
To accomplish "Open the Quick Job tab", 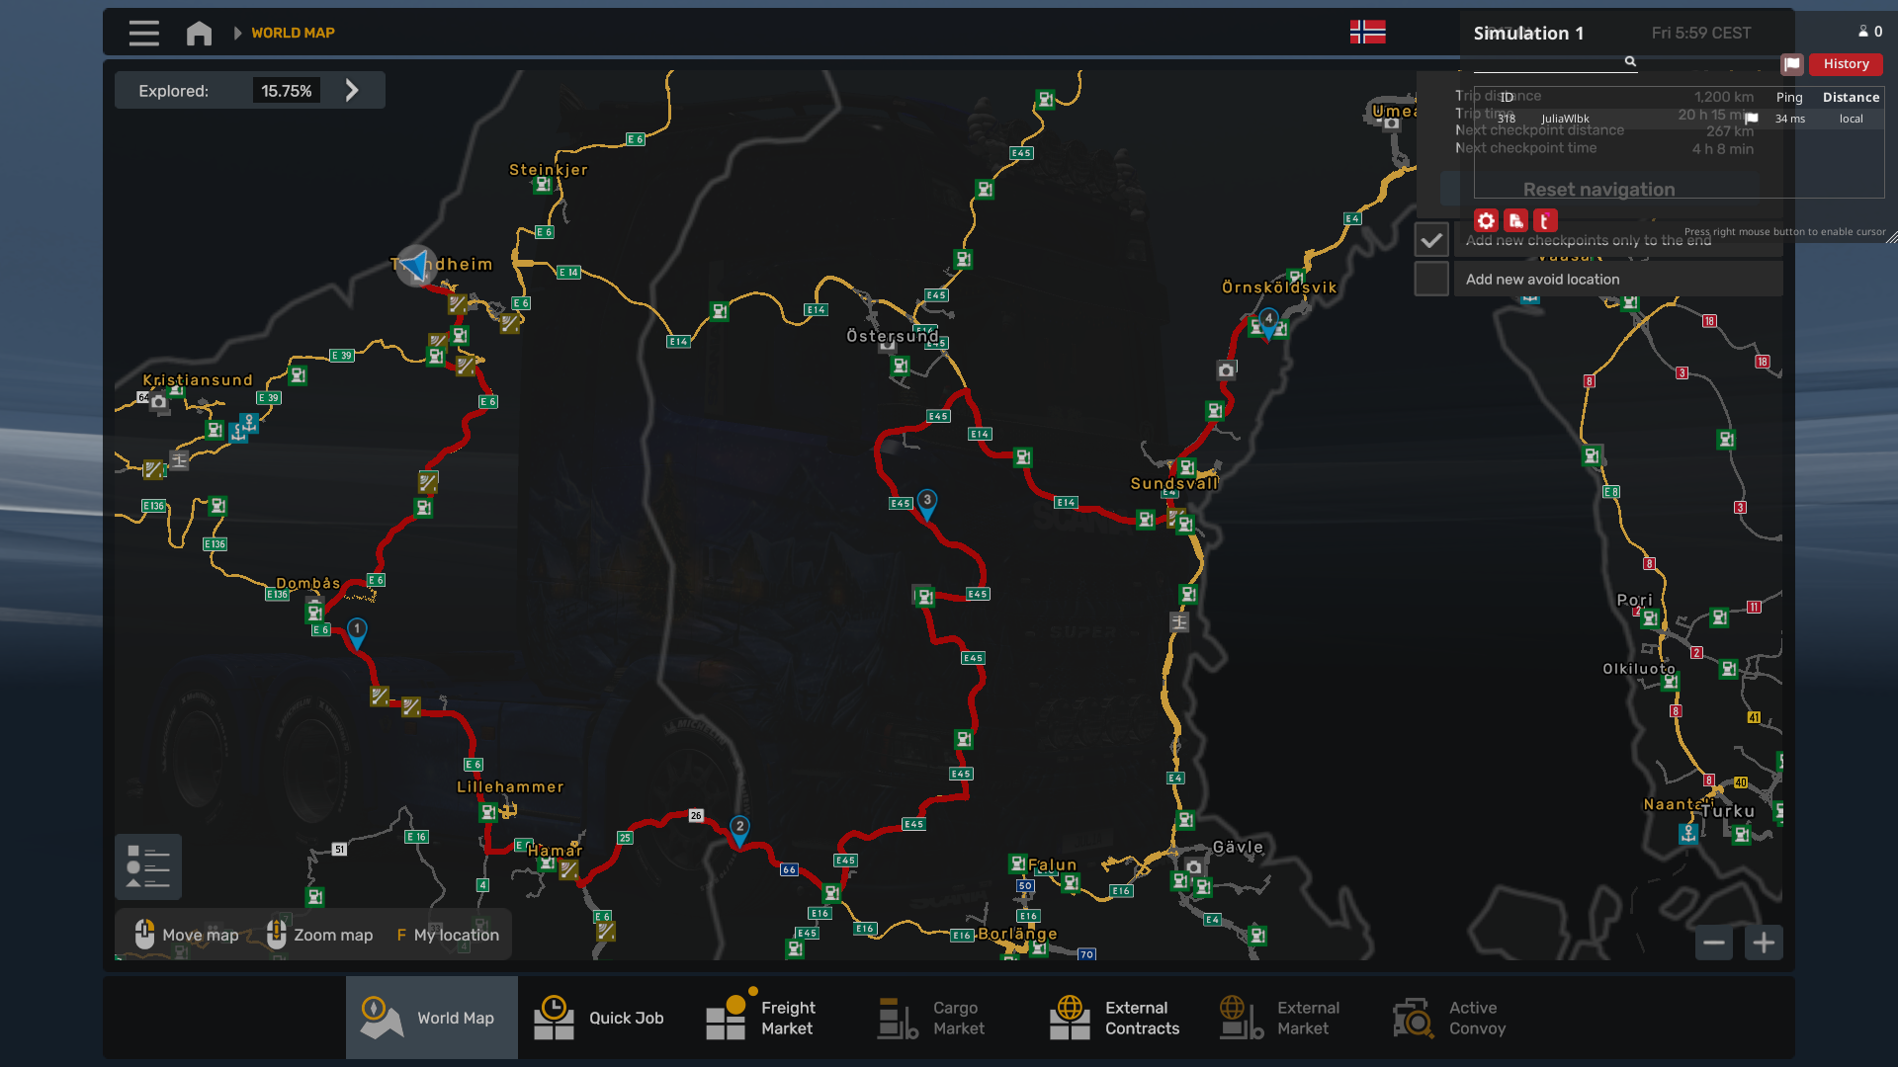I will (x=602, y=1018).
